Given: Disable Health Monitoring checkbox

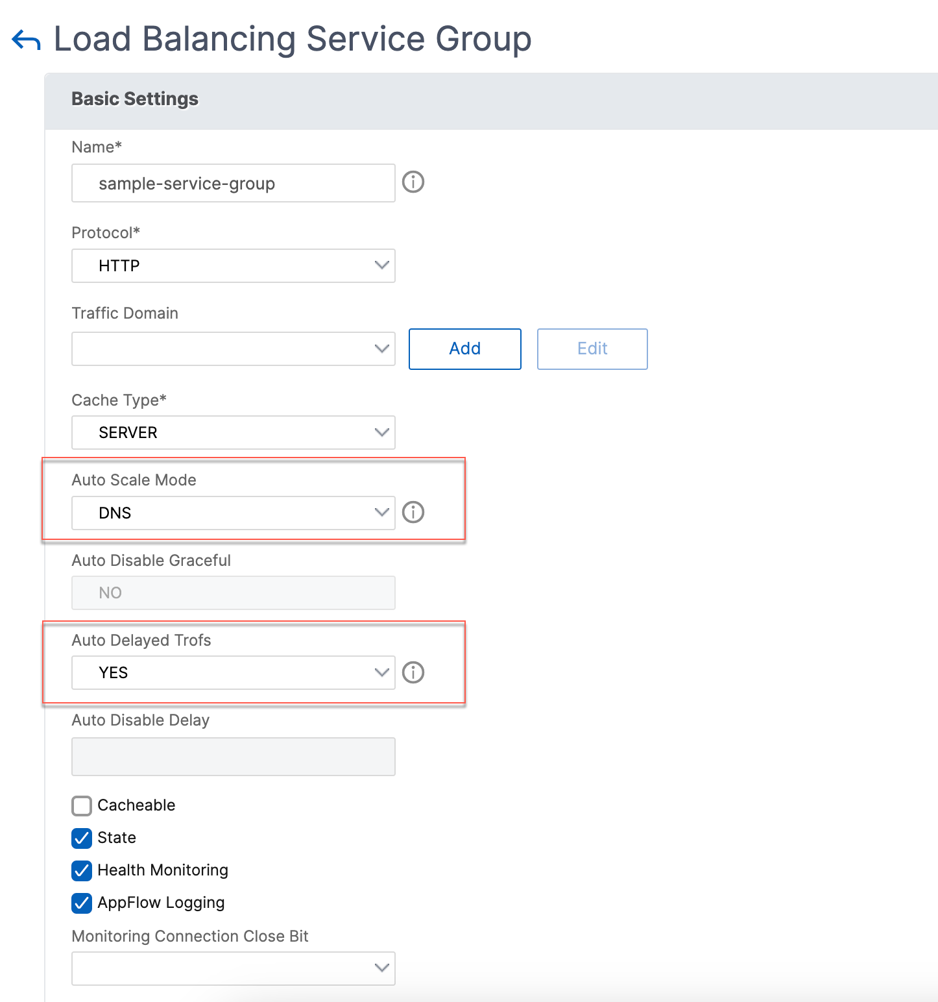Looking at the screenshot, I should (82, 870).
